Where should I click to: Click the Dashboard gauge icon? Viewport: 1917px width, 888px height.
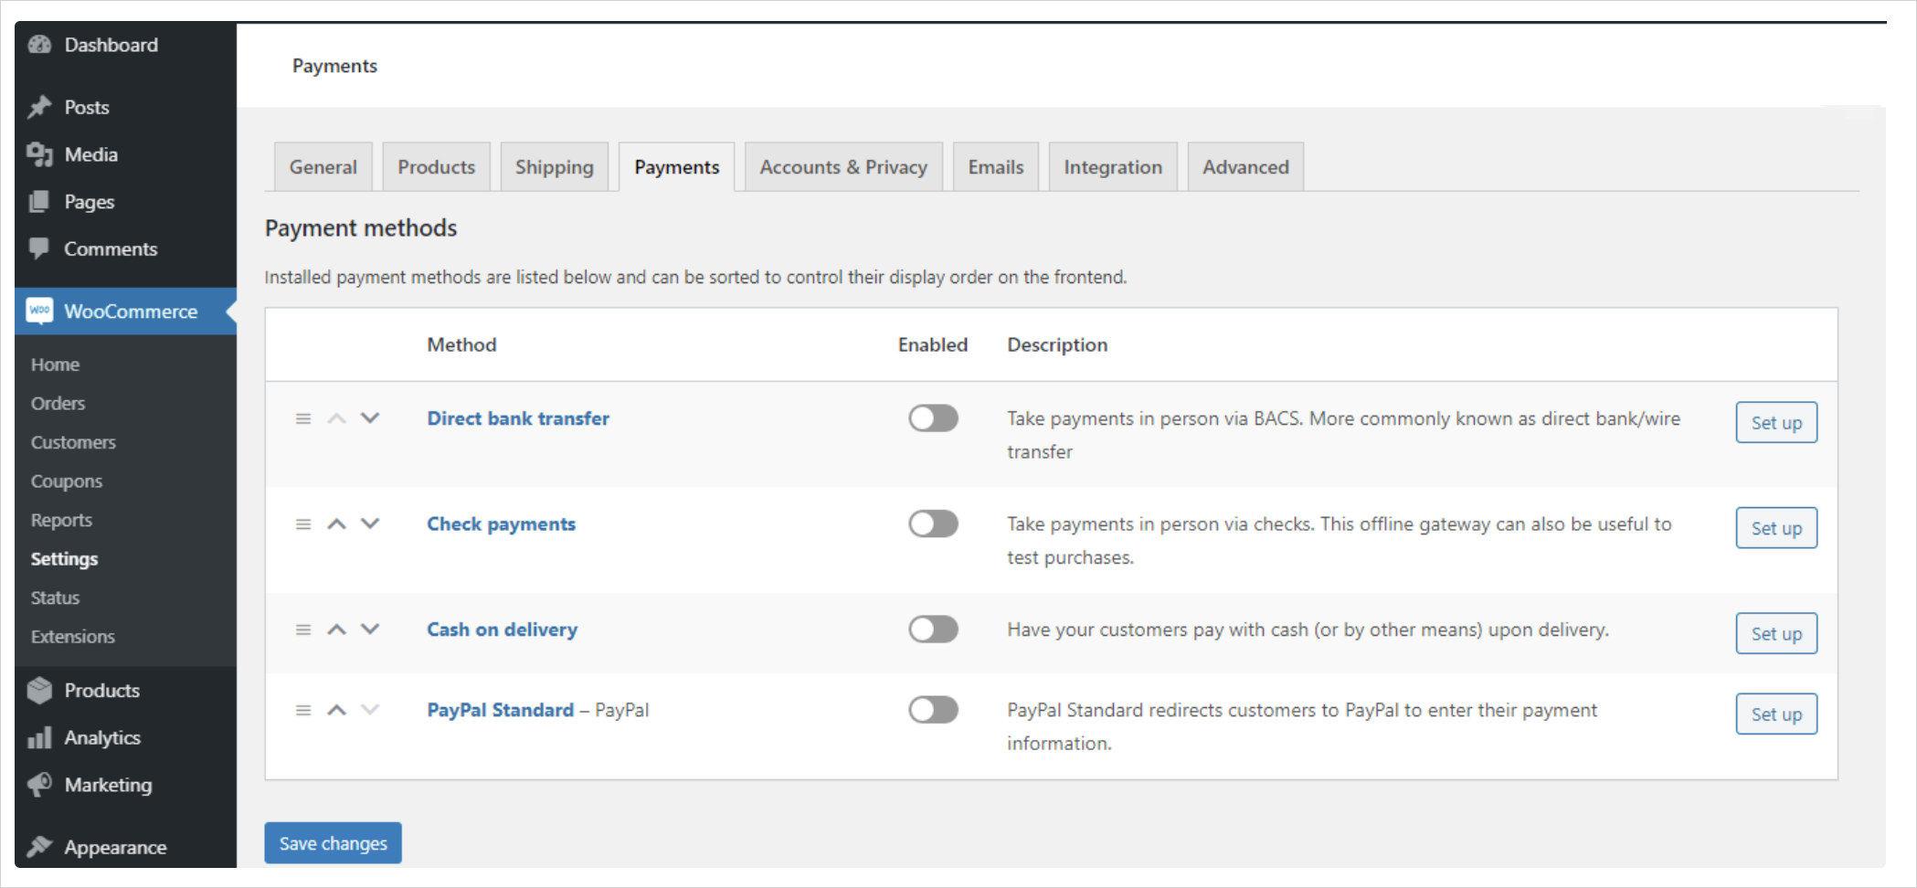[x=39, y=45]
